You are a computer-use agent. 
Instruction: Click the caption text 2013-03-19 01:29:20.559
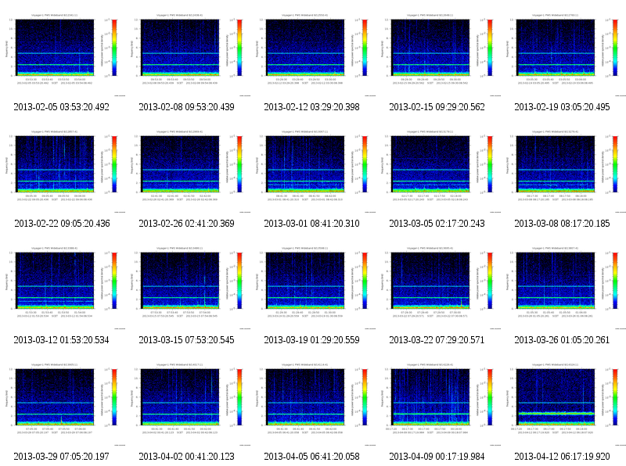pos(311,340)
